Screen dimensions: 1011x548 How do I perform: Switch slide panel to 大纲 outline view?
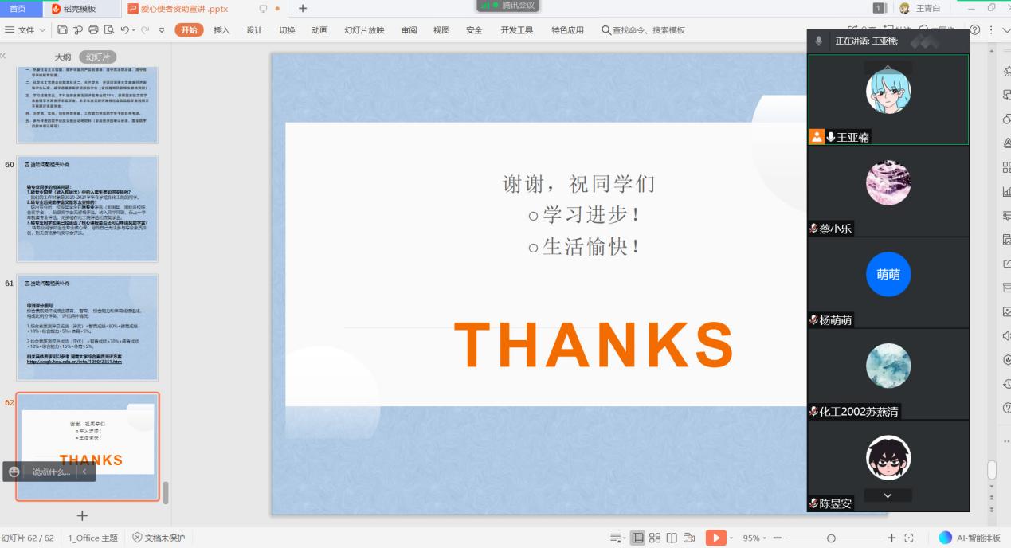tap(63, 57)
